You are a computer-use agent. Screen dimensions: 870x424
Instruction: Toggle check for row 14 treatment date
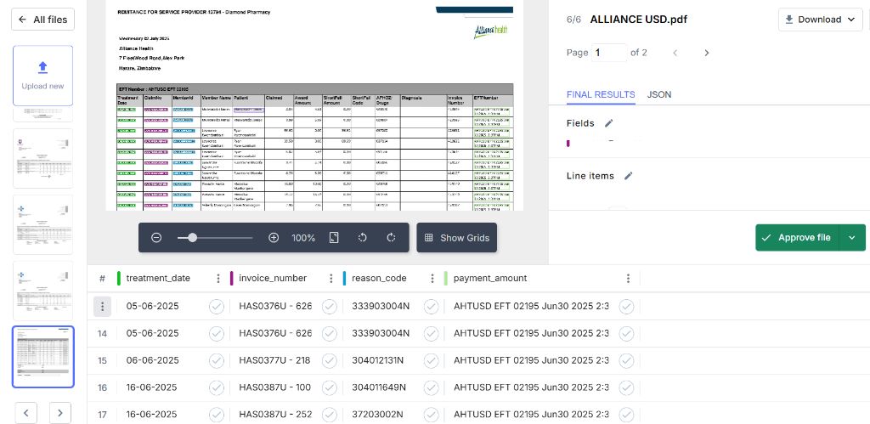[217, 334]
